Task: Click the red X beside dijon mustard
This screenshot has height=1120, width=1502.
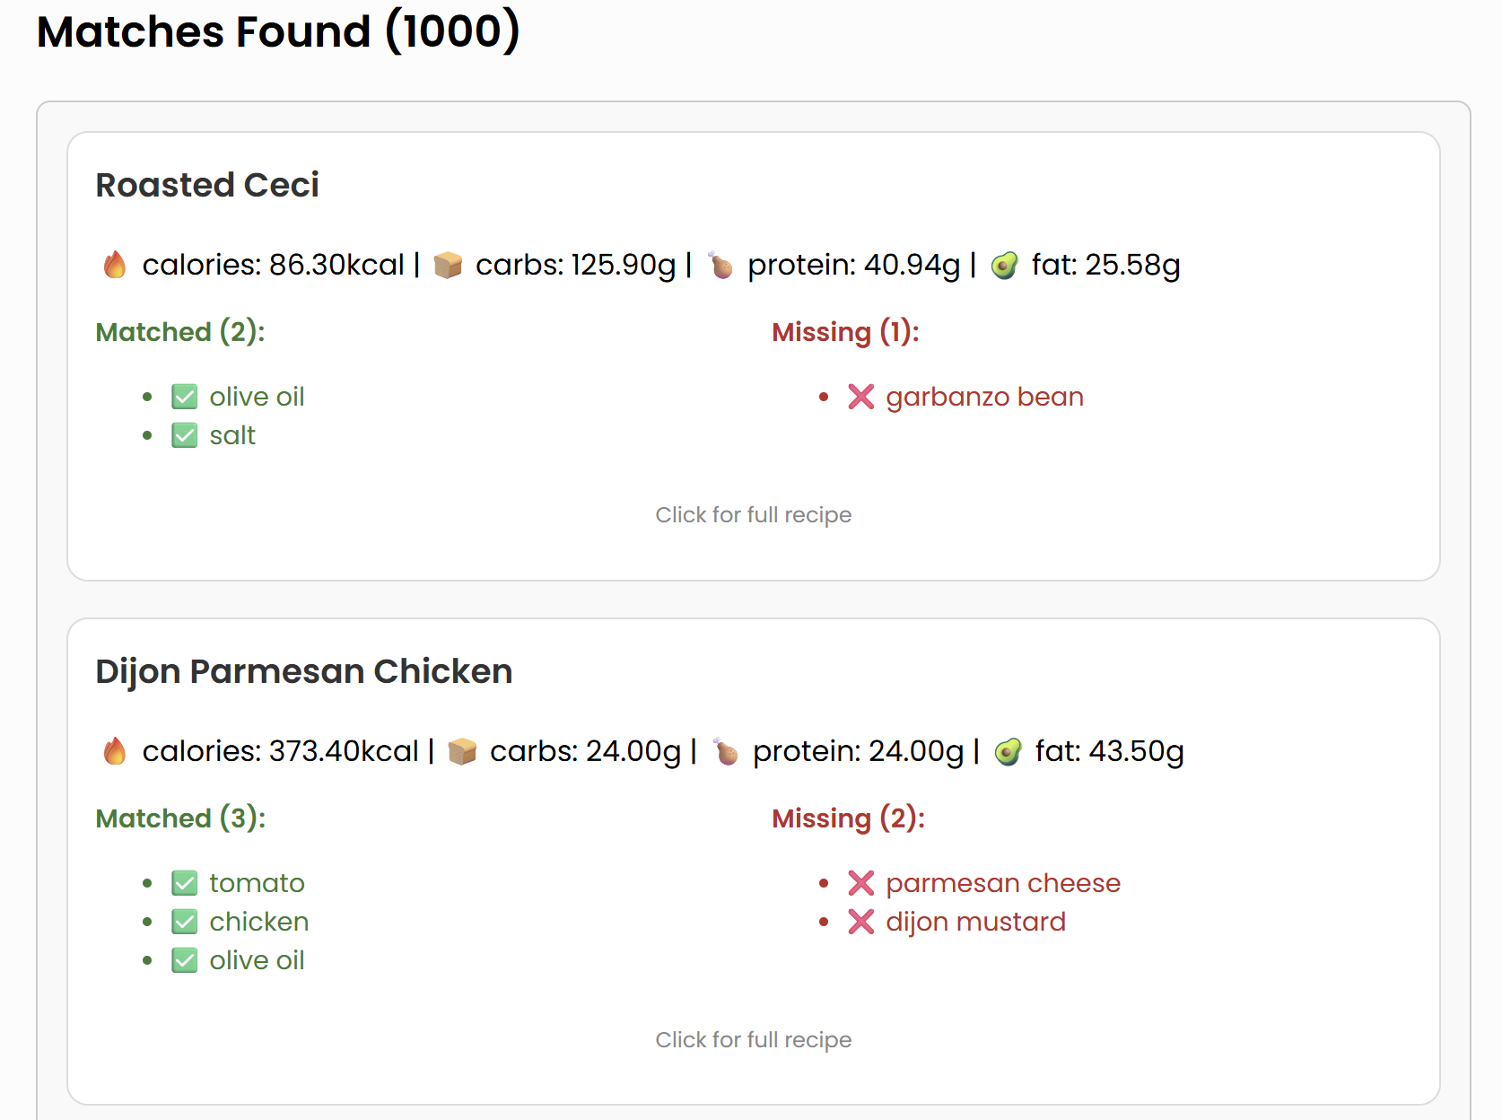Action: click(860, 922)
